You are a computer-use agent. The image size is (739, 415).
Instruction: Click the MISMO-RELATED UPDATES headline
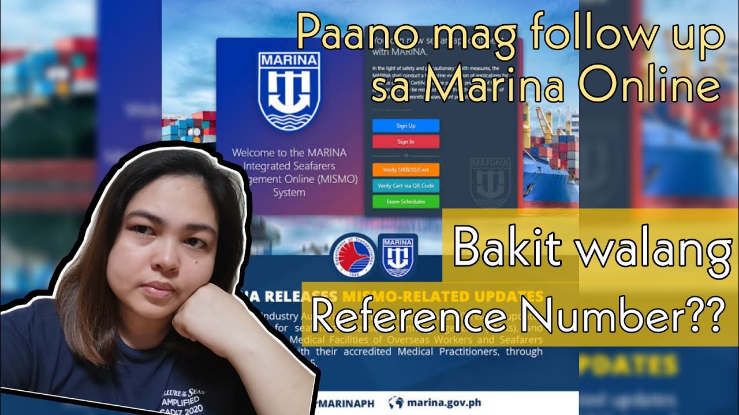[443, 297]
